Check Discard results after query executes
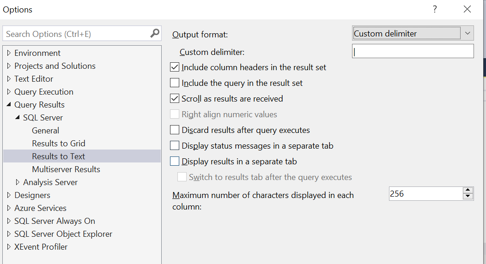 (x=175, y=130)
